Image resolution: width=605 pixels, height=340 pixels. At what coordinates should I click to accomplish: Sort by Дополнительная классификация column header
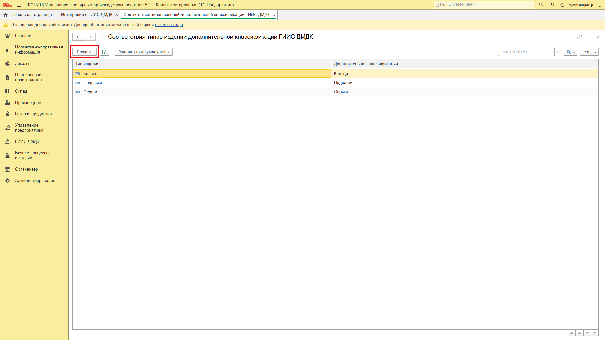point(465,64)
